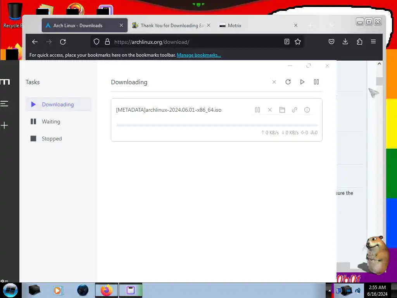Go back in the Firefox browser

pos(35,42)
